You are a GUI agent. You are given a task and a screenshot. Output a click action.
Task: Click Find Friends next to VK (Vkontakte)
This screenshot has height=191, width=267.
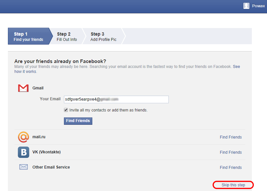point(230,152)
